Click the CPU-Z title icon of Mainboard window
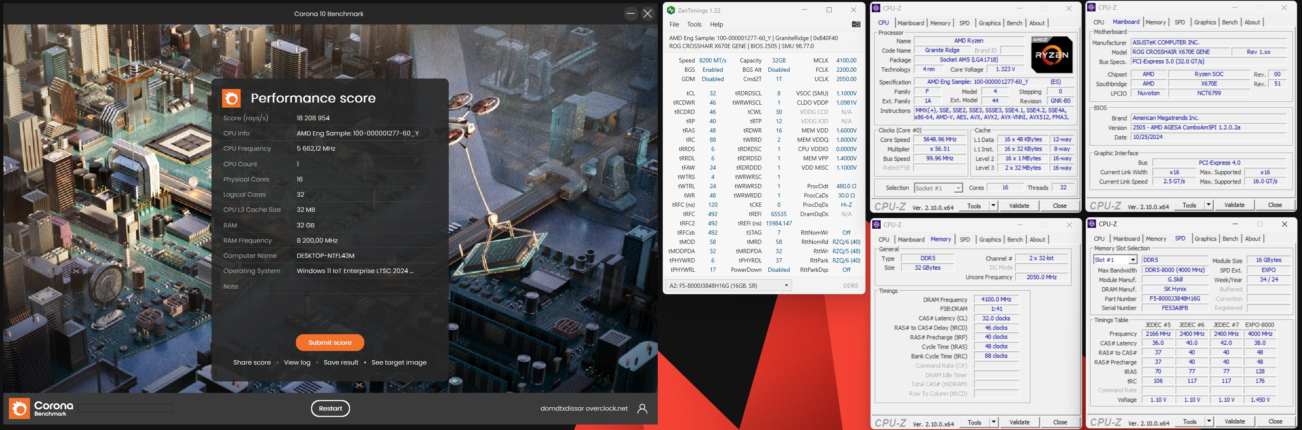Viewport: 1302px width, 430px height. 1092,8
